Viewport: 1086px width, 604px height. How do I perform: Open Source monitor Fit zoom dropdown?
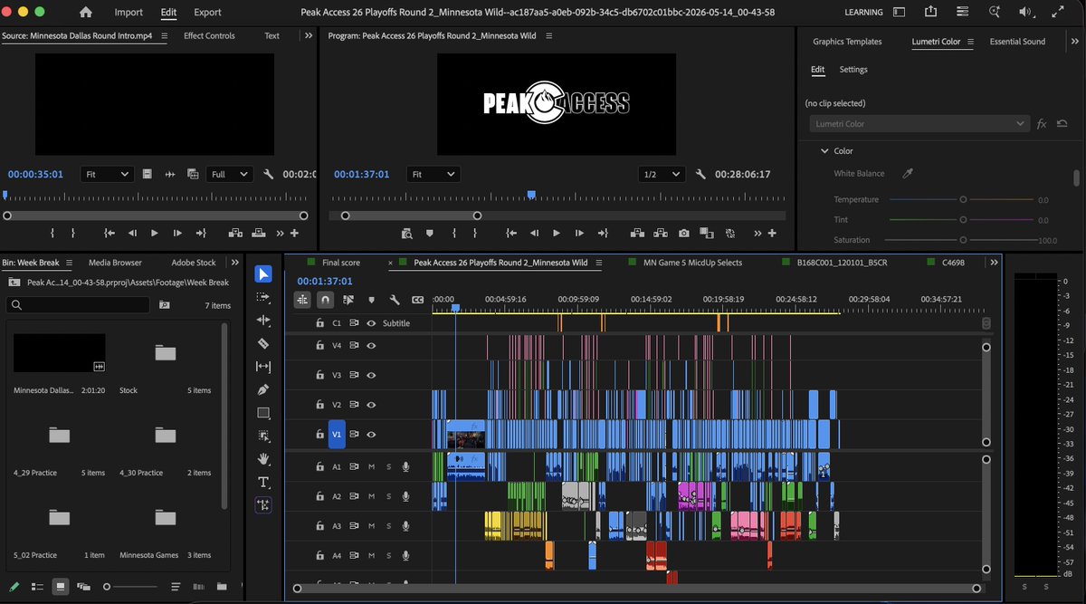107,174
